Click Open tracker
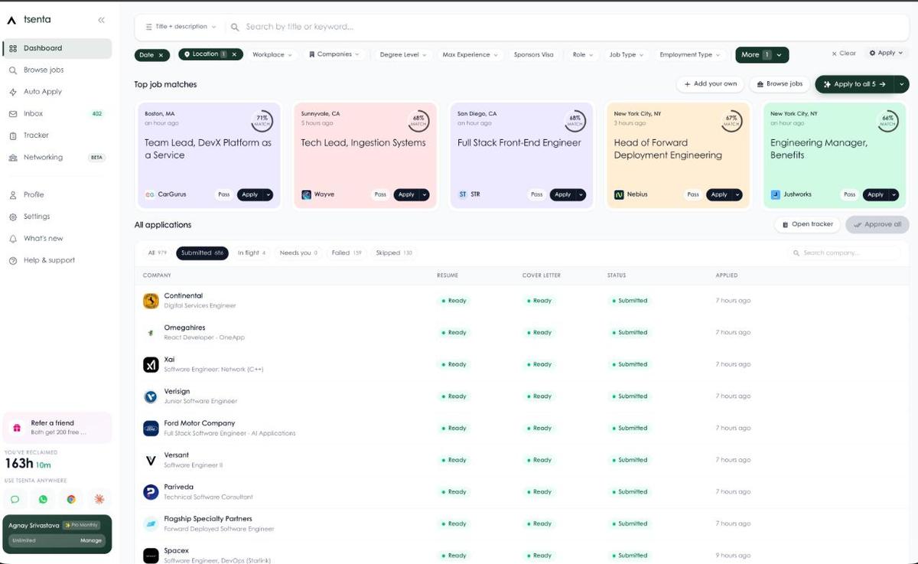This screenshot has width=918, height=564. coord(807,224)
